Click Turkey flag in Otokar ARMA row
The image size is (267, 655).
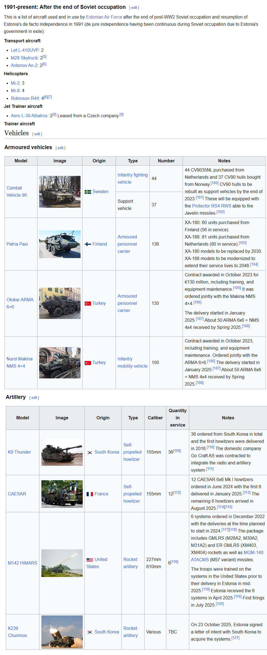[88, 303]
